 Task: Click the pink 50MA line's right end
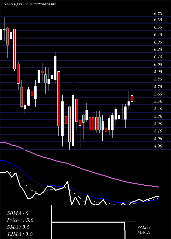click(x=158, y=187)
